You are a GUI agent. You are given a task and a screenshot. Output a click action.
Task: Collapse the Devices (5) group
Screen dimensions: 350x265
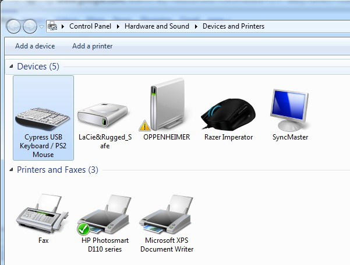pos(11,67)
